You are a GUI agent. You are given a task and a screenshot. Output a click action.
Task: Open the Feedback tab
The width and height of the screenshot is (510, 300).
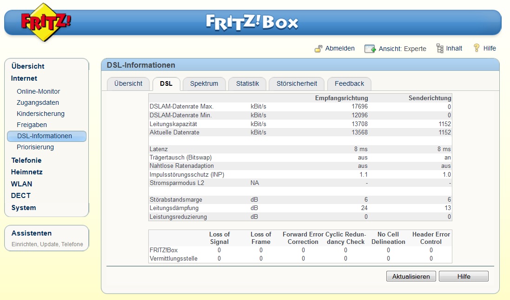[349, 83]
